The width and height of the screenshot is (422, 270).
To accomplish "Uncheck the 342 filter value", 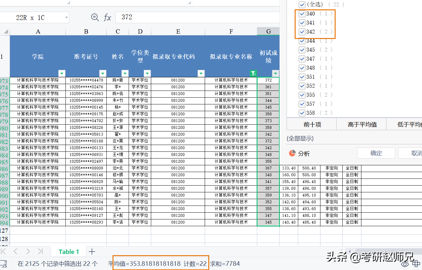I will coord(302,32).
